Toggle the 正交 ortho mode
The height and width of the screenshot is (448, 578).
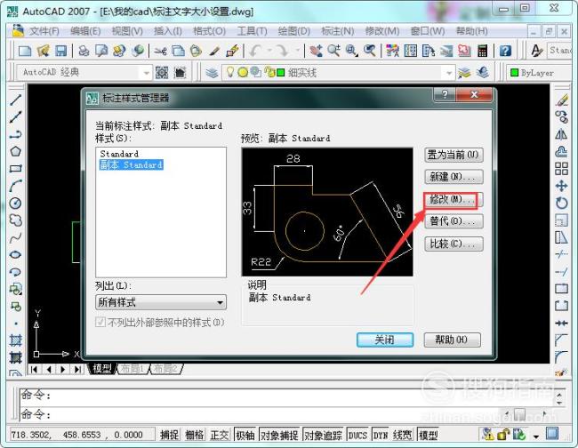click(220, 435)
